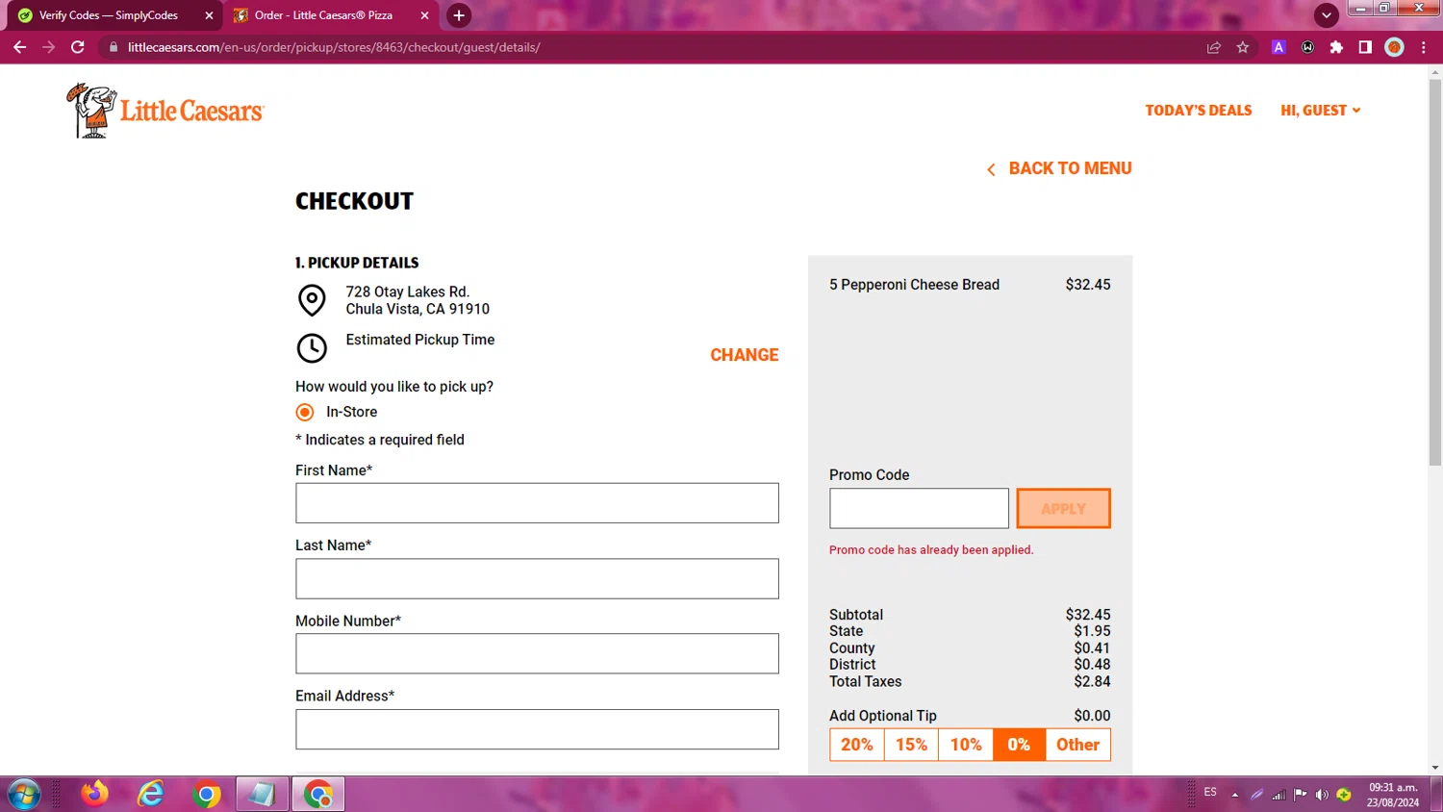Image resolution: width=1443 pixels, height=812 pixels.
Task: Click browser forward arrow
Action: (x=49, y=47)
